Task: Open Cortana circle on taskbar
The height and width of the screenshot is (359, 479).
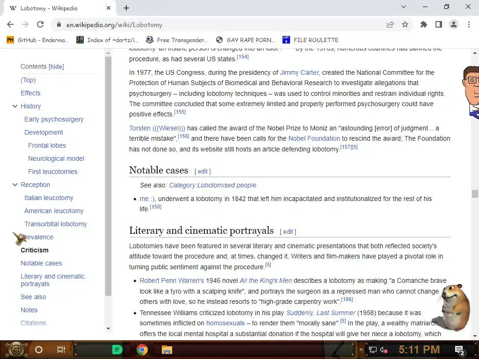Action: [x=39, y=350]
